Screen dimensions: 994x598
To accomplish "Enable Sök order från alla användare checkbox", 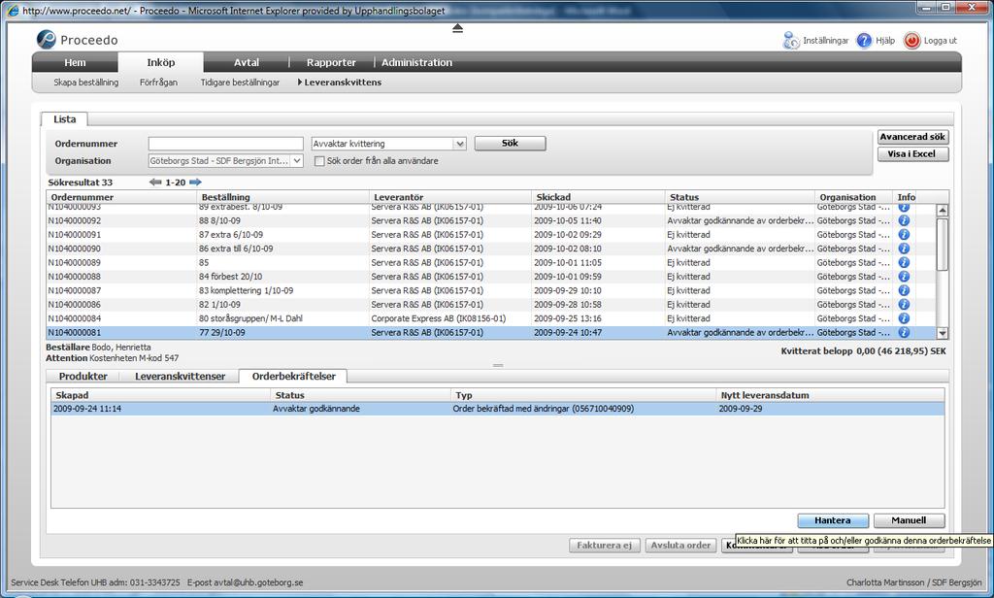I will [x=319, y=161].
